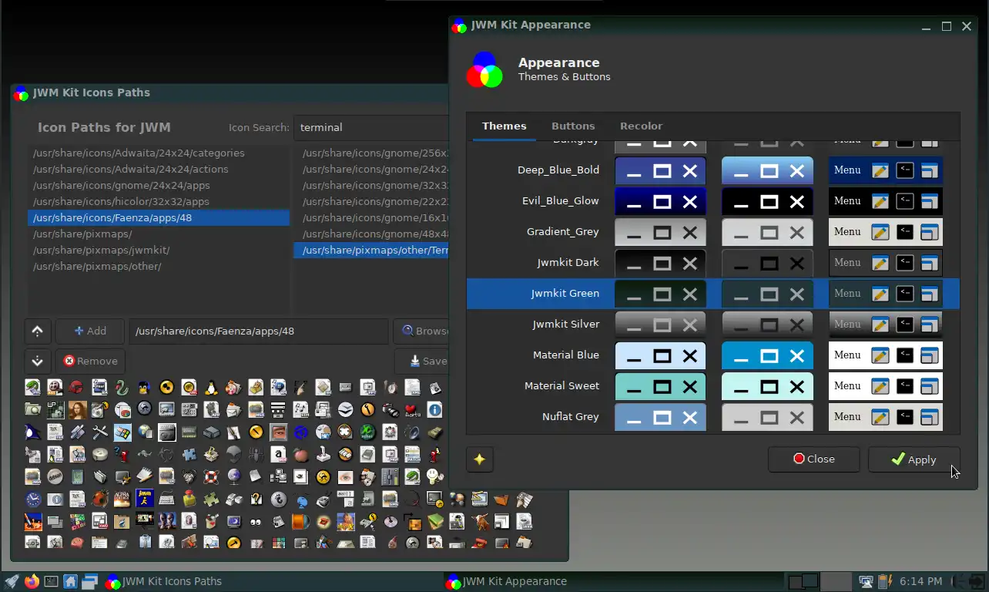Select the blue info icon in the grid

click(434, 409)
